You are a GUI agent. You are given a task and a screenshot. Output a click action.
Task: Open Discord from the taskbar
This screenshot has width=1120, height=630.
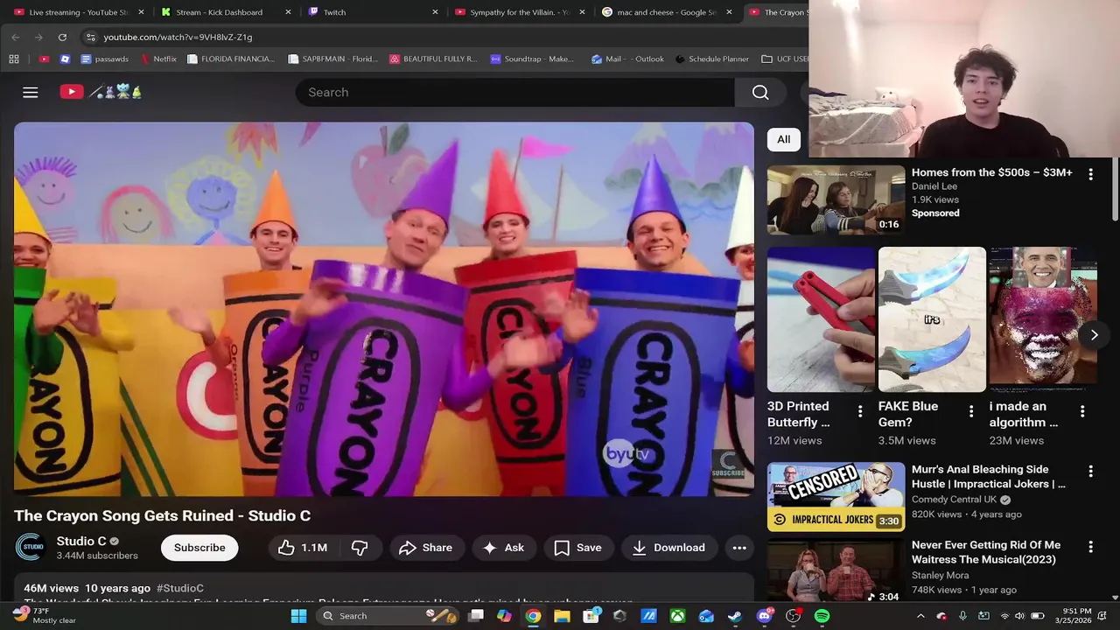pyautogui.click(x=764, y=616)
